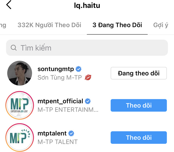Follow mtpent_official with Theo dõi button
The height and width of the screenshot is (152, 174).
point(139,105)
